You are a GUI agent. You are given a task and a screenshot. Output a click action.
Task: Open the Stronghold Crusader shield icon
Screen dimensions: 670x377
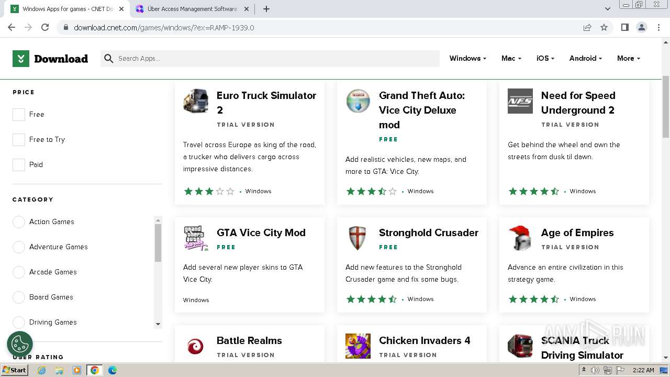[x=358, y=238]
